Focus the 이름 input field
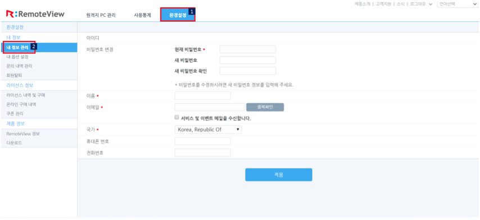 (203, 95)
